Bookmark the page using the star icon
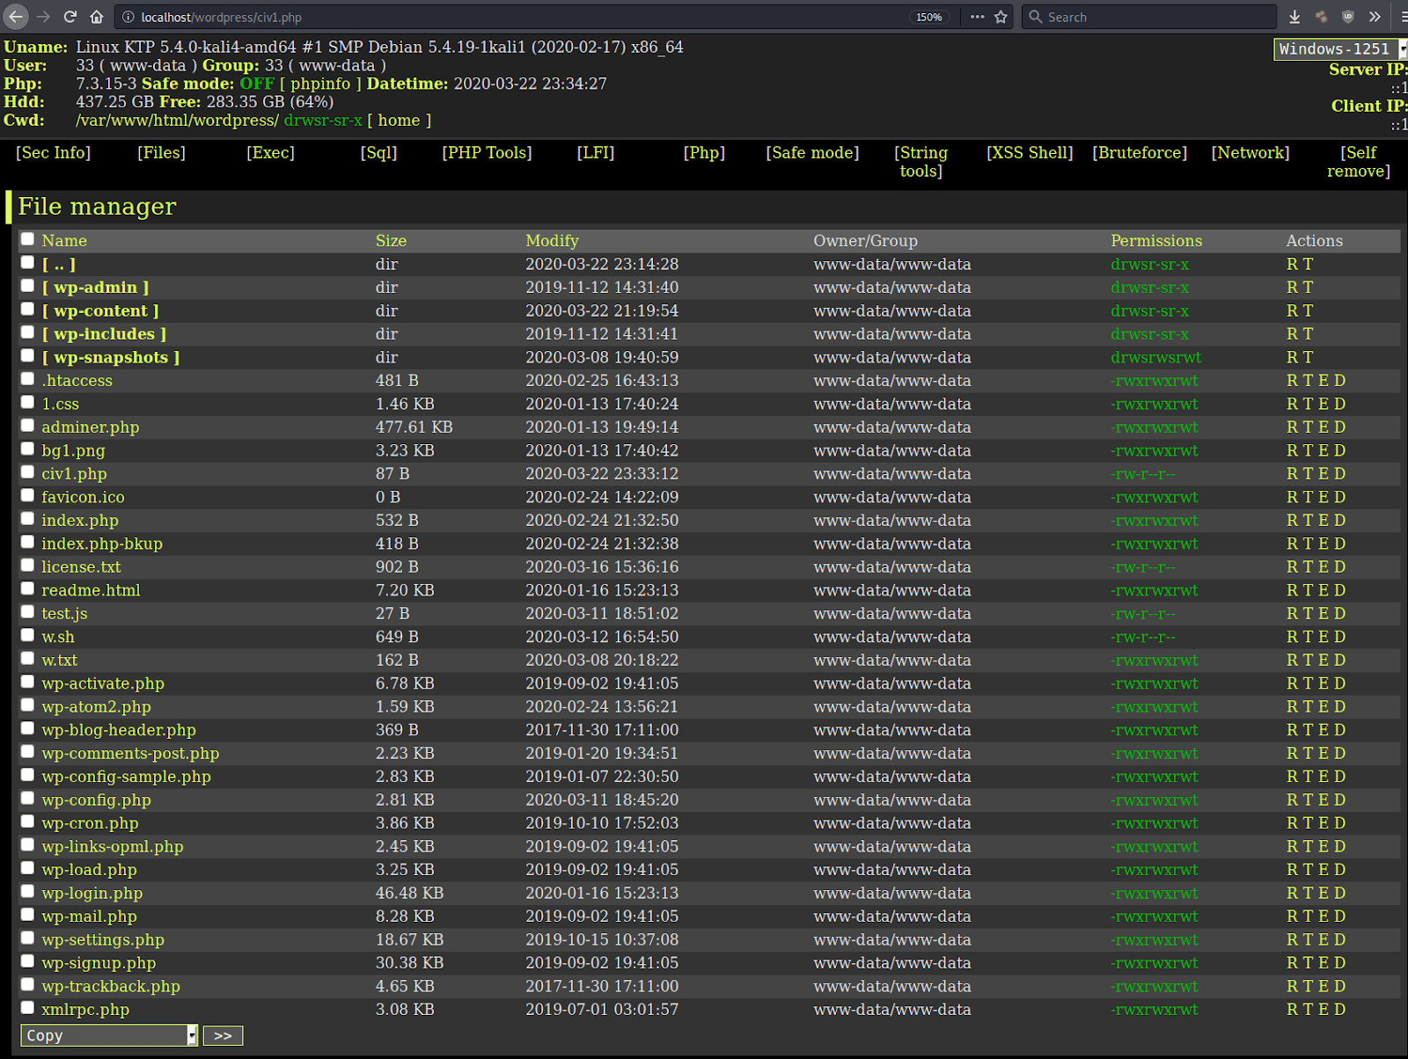 click(1001, 17)
